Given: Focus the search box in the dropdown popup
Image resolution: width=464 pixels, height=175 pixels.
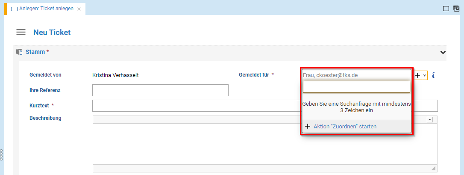Looking at the screenshot, I should (x=356, y=87).
